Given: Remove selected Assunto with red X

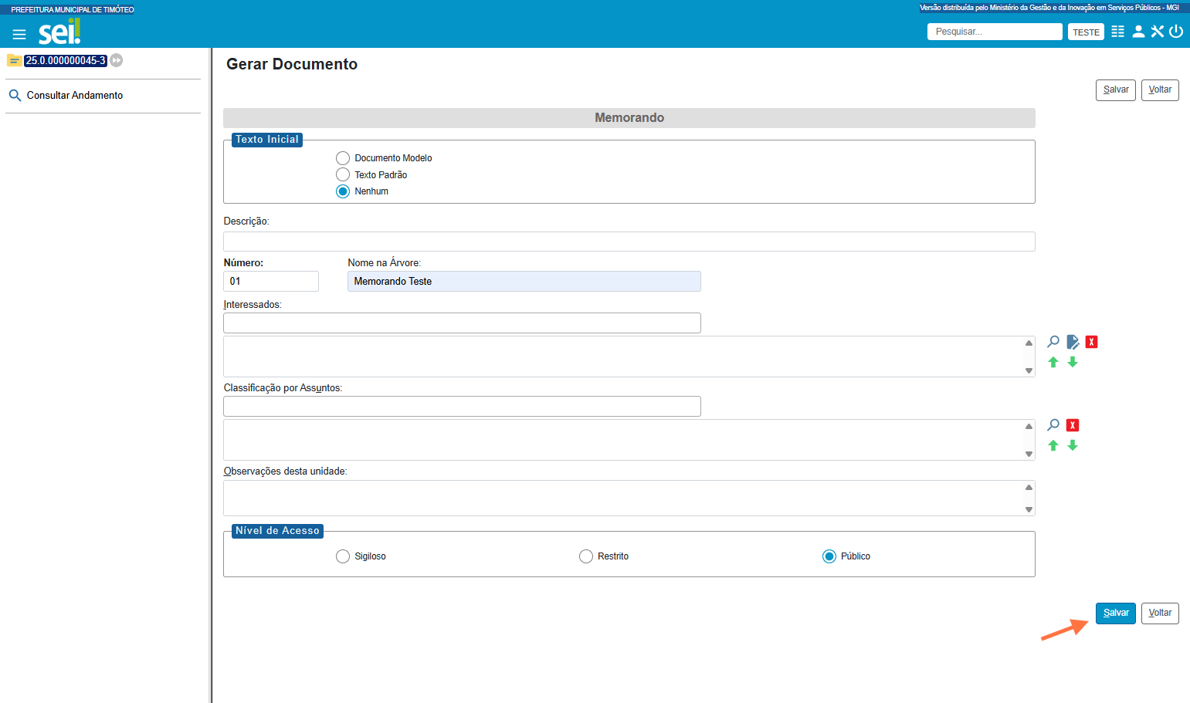Looking at the screenshot, I should pyautogui.click(x=1073, y=425).
